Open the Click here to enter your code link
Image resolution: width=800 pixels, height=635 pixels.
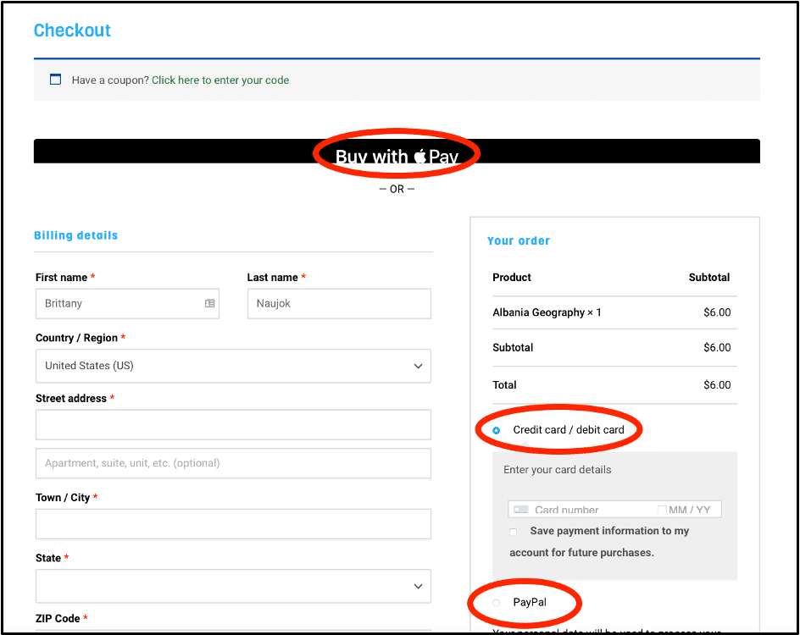click(220, 80)
